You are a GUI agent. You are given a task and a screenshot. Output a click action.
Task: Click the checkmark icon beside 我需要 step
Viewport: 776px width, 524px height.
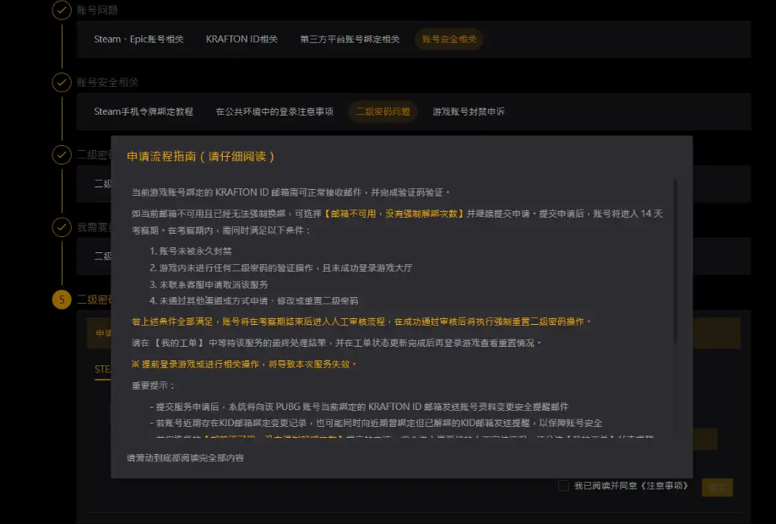62,227
